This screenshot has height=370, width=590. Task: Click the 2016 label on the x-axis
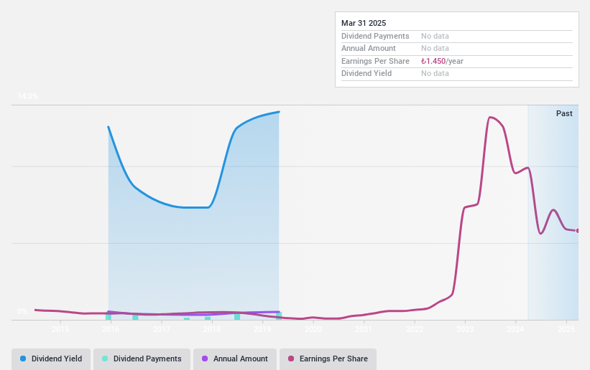pos(111,329)
